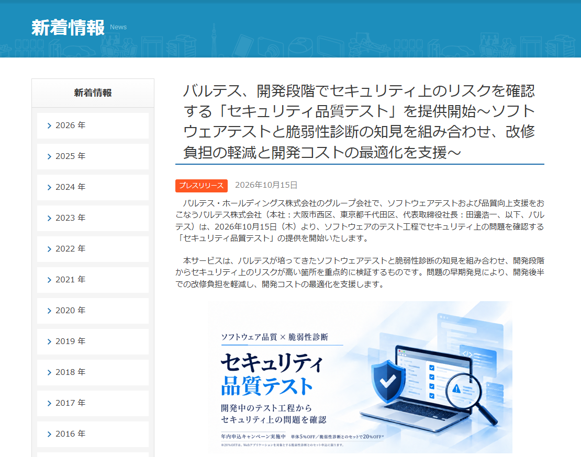The width and height of the screenshot is (581, 457).
Task: Click the article headline about セキュリティ品質テスト
Action: (360, 121)
